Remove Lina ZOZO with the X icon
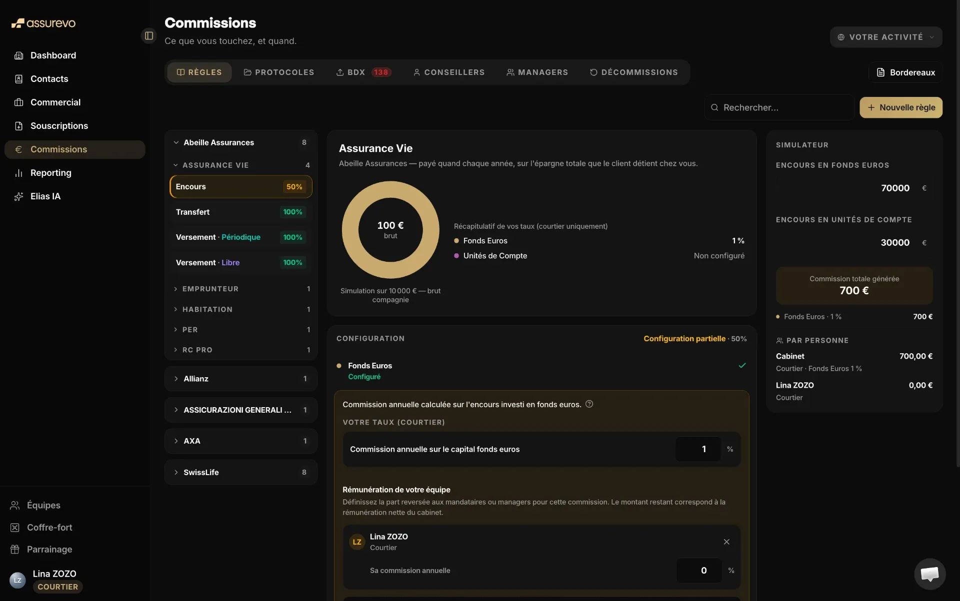The image size is (960, 601). click(726, 542)
